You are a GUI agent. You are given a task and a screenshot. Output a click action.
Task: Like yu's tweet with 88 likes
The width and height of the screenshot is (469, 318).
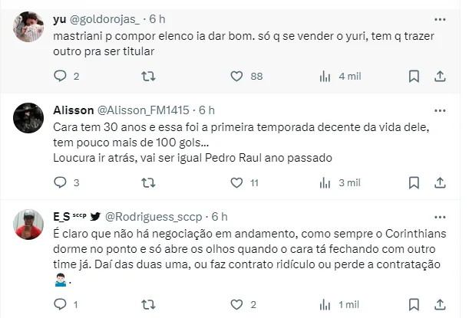tap(237, 76)
